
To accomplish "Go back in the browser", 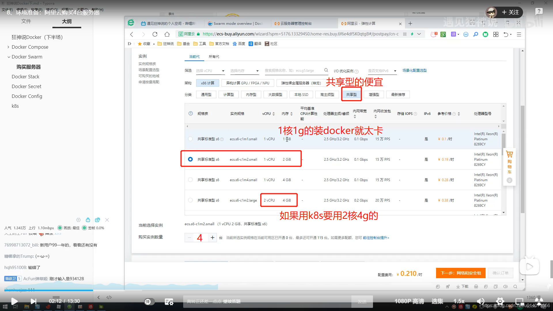I will pos(132,34).
